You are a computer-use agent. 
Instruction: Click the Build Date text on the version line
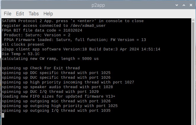coord(125,49)
